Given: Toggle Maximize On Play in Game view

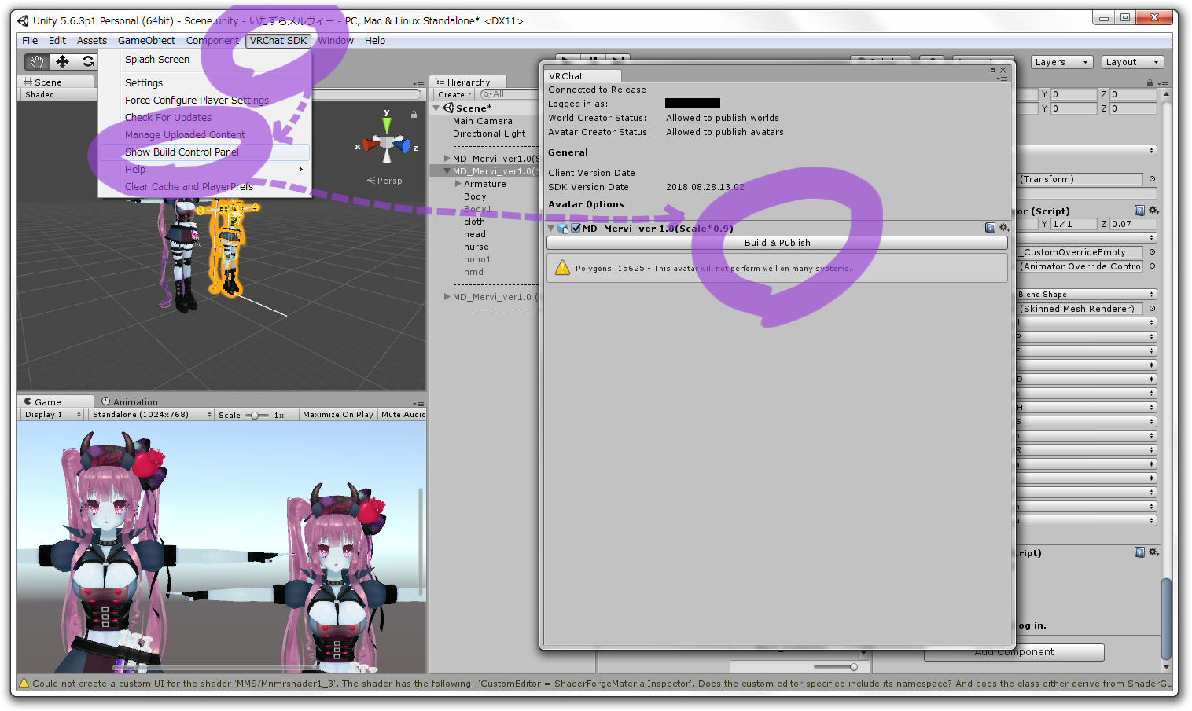Looking at the screenshot, I should click(338, 414).
